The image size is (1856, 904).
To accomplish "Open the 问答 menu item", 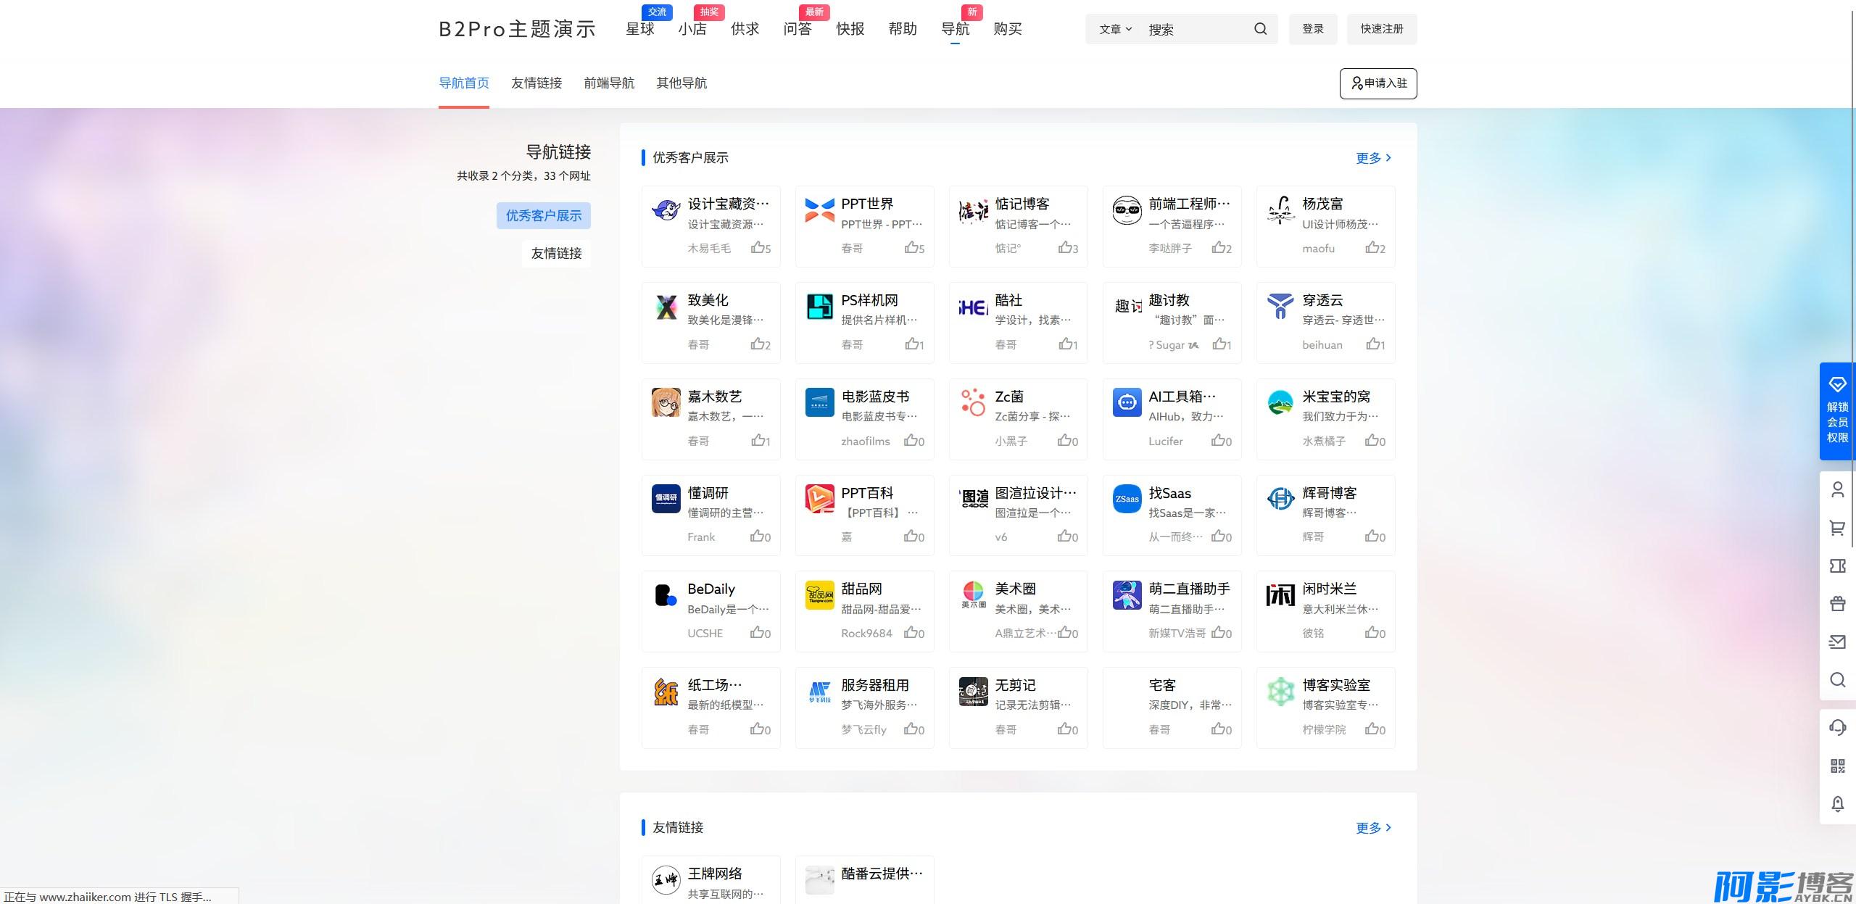I will click(x=797, y=29).
